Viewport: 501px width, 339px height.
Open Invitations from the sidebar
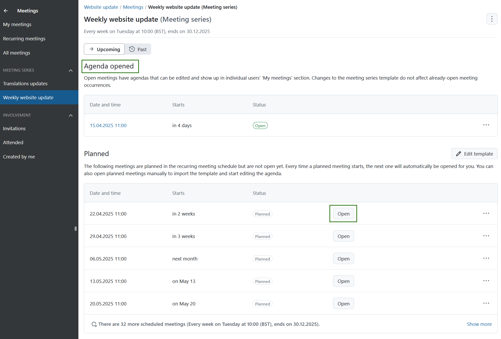tap(14, 128)
